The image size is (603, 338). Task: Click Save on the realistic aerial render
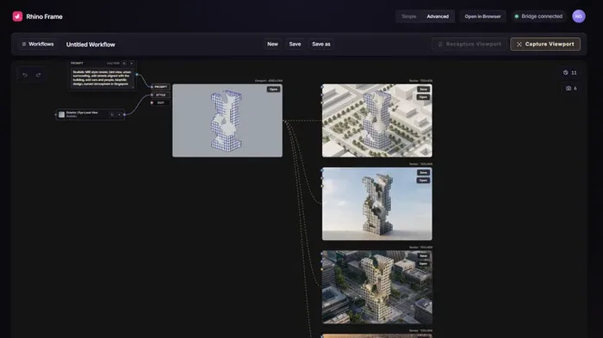click(x=424, y=255)
